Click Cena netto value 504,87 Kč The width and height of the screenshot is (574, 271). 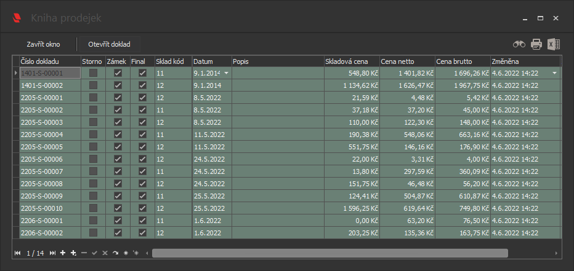(x=408, y=196)
